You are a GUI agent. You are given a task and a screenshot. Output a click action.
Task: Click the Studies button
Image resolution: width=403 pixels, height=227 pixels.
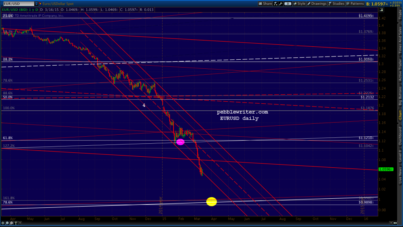pyautogui.click(x=336, y=3)
